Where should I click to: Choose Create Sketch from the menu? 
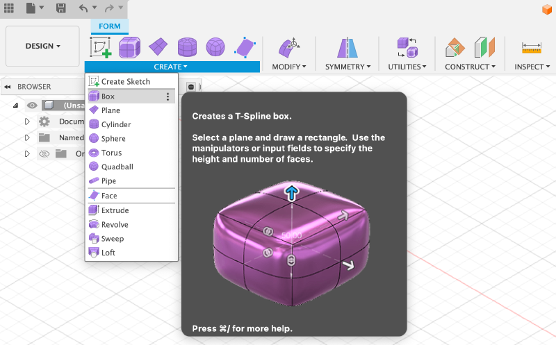pos(131,81)
